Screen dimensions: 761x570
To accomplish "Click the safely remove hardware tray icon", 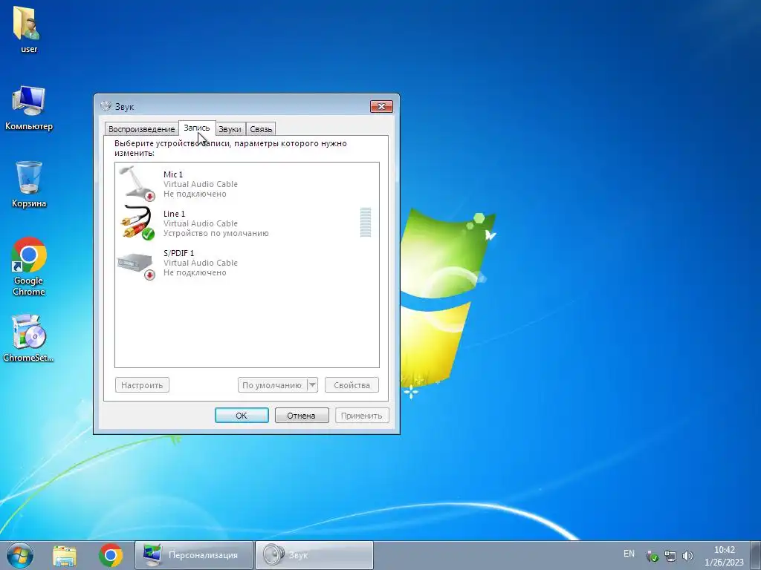I will pyautogui.click(x=652, y=556).
